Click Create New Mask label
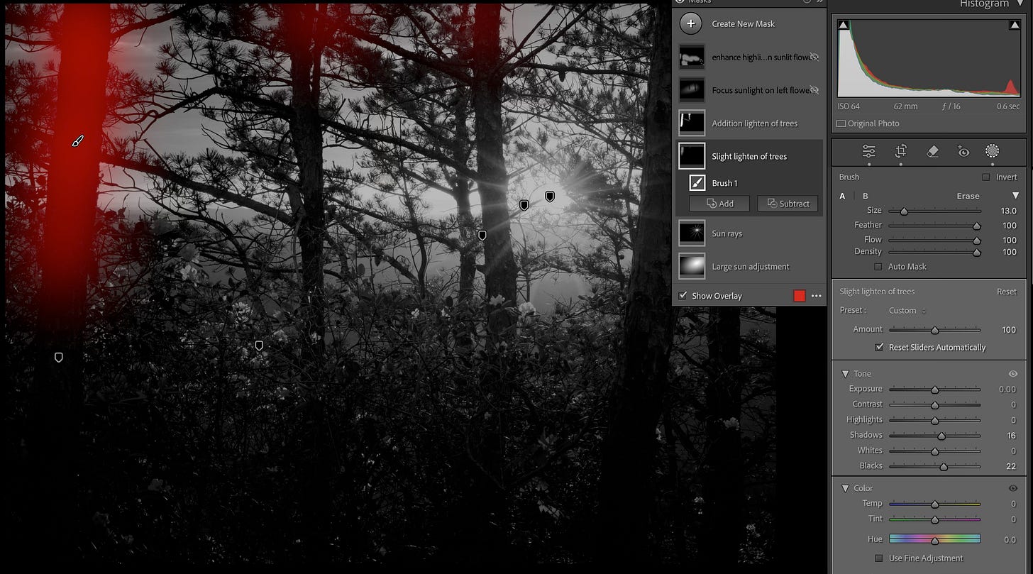 click(x=743, y=24)
